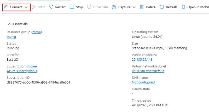Collapse the Essentials section

[x=9, y=24]
